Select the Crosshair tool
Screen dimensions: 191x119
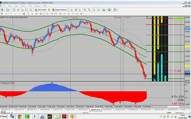click(6, 14)
